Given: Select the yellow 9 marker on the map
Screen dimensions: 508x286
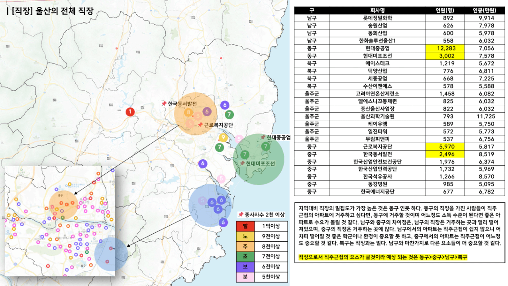Looking at the screenshot, I should tap(224, 138).
